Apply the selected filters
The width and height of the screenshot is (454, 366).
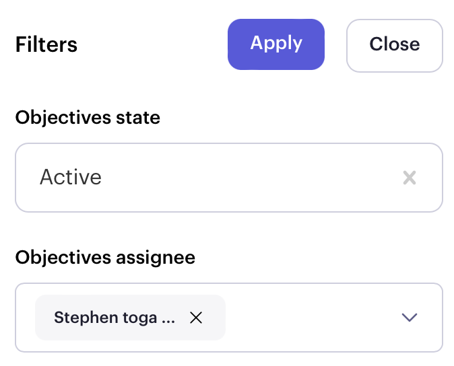point(276,44)
